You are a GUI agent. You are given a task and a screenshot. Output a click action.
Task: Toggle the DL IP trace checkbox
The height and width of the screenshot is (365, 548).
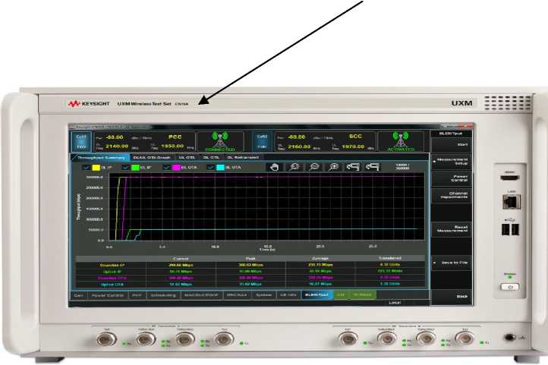pyautogui.click(x=86, y=168)
